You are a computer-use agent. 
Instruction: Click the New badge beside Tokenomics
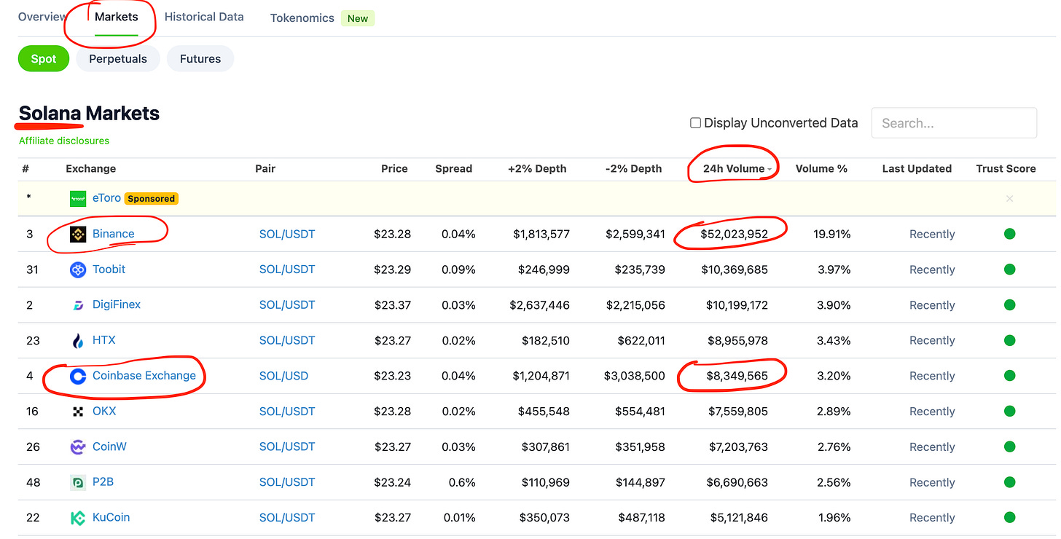(357, 18)
